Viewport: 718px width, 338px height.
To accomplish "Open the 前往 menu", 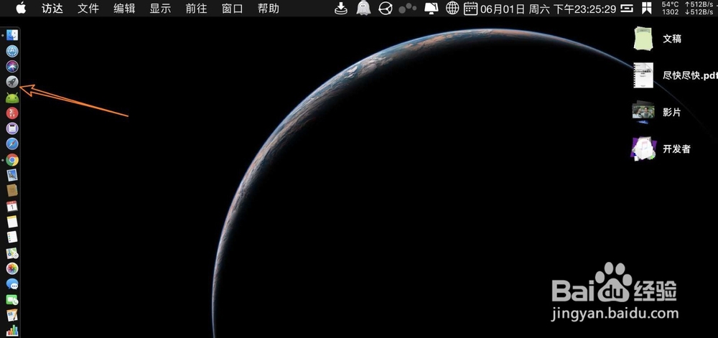I will [x=197, y=8].
